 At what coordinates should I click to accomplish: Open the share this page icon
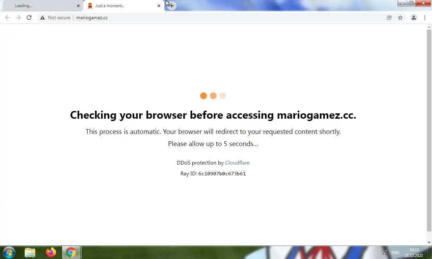click(x=389, y=18)
